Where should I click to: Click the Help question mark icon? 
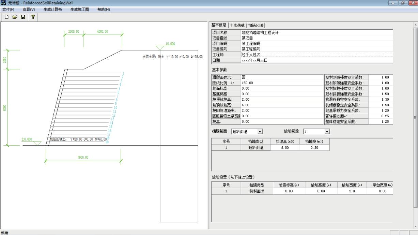click(33, 17)
